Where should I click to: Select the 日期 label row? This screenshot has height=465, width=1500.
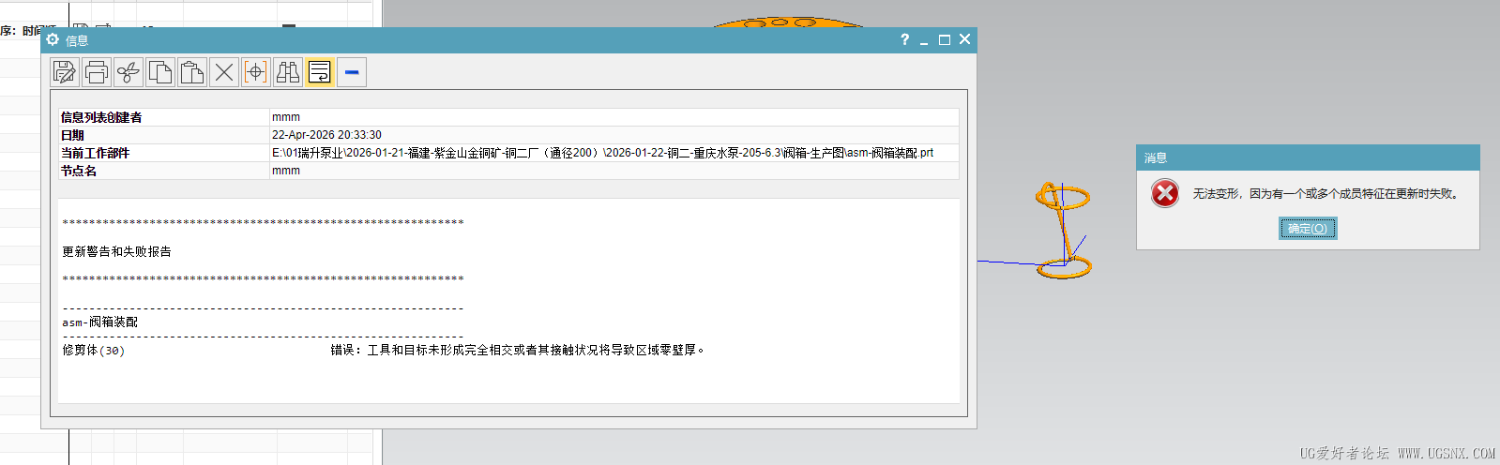pyautogui.click(x=72, y=135)
